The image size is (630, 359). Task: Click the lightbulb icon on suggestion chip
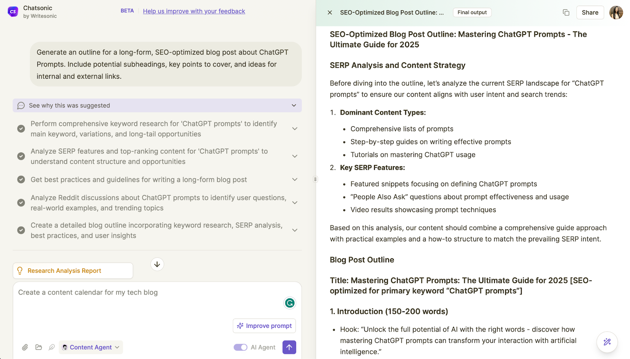tap(20, 271)
